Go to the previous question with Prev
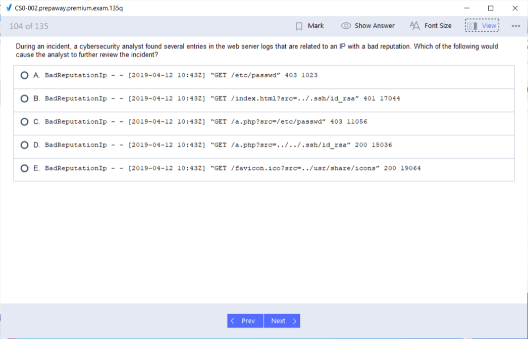 (x=245, y=321)
